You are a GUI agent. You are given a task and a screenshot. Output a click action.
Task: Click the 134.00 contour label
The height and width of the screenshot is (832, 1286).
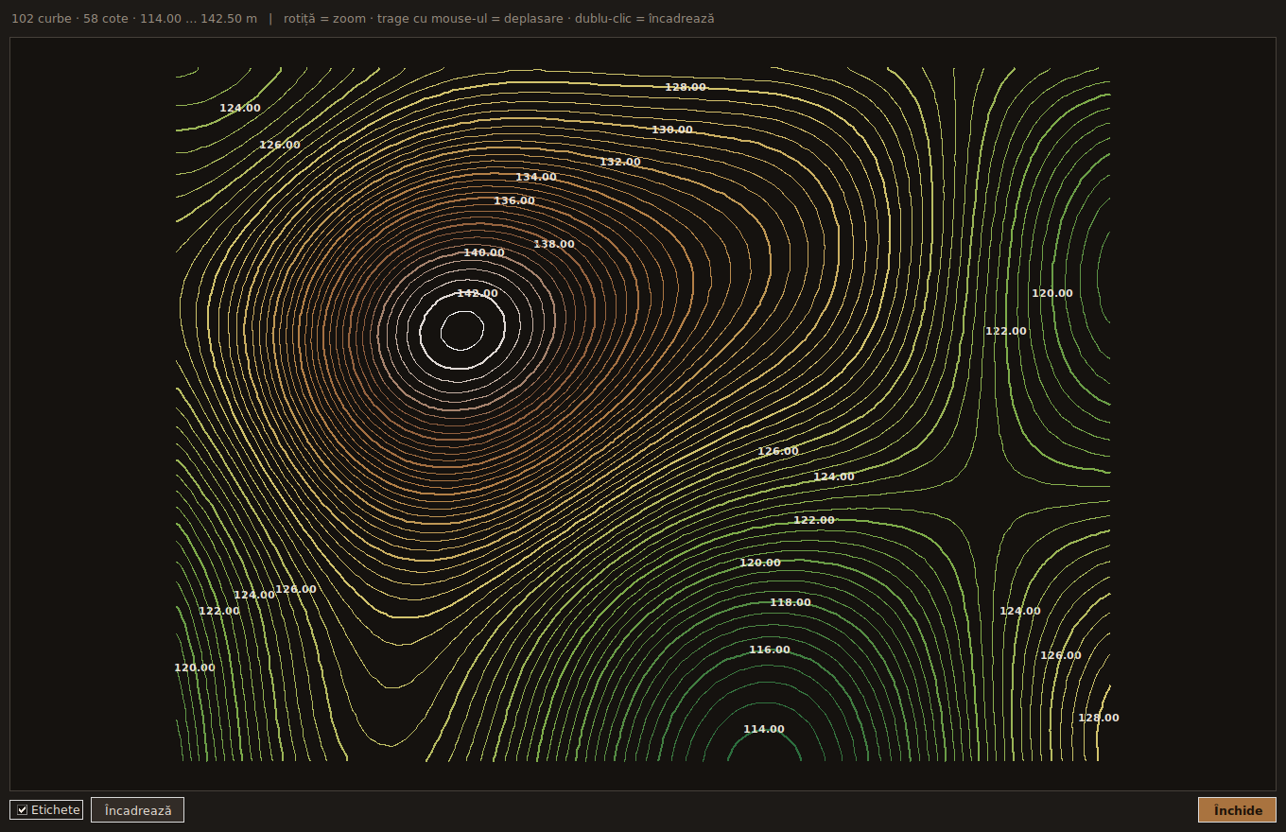pyautogui.click(x=536, y=177)
